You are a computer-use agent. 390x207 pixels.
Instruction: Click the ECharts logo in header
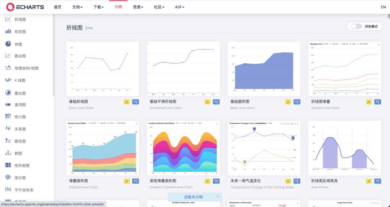[x=25, y=7]
